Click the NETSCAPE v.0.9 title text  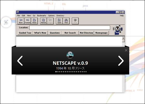click(x=70, y=63)
